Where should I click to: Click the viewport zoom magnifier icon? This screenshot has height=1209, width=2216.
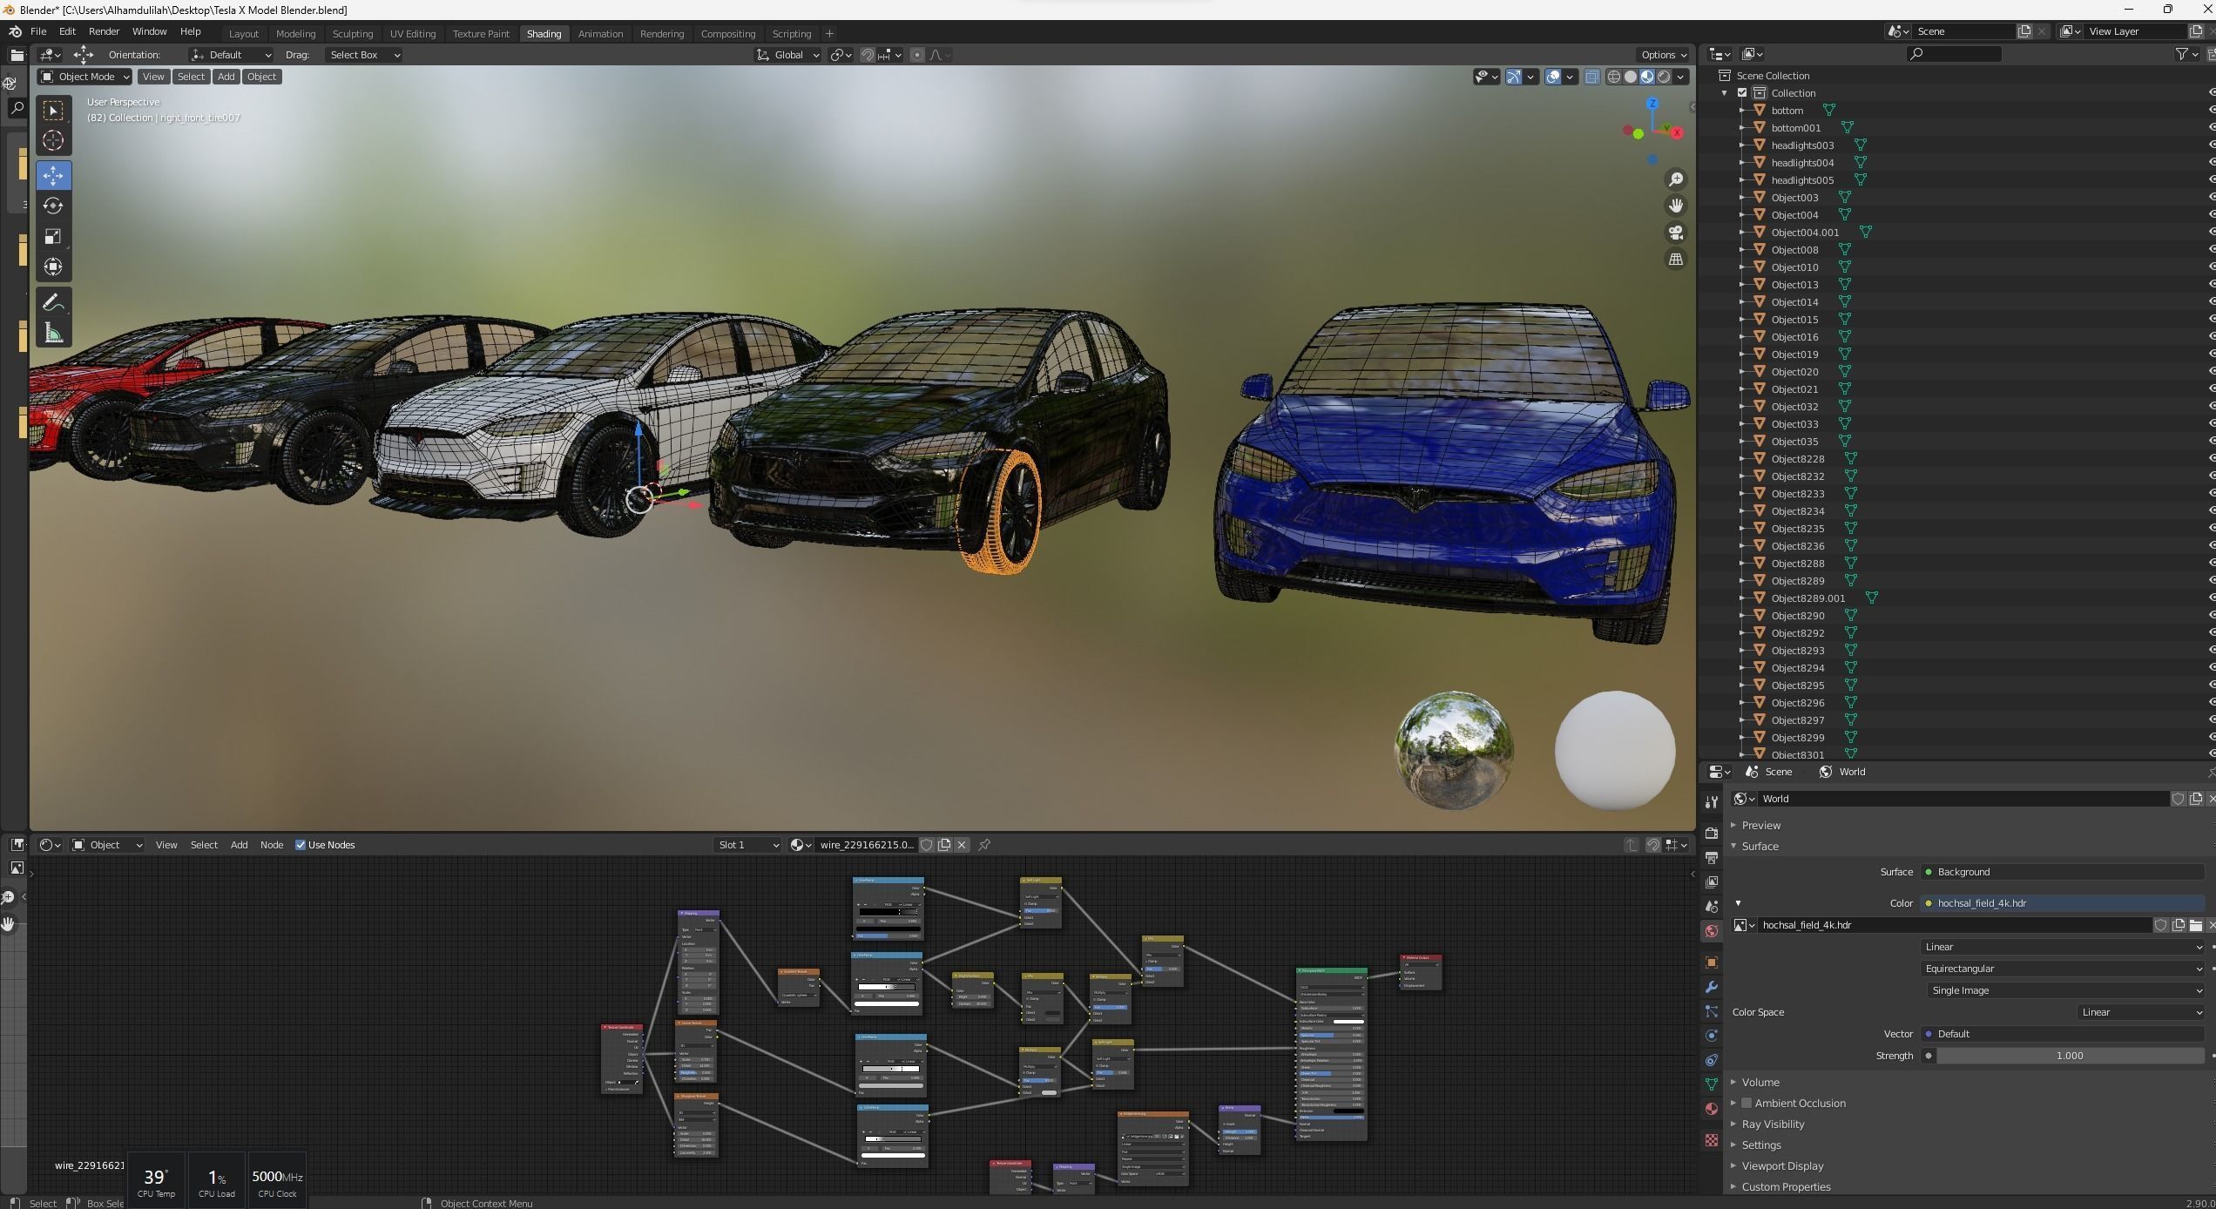[1675, 179]
